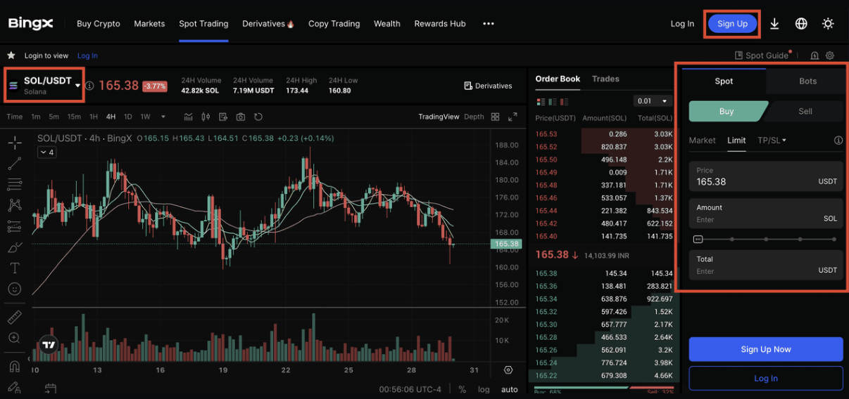Expand the chart to fullscreen
This screenshot has width=849, height=399.
point(512,117)
